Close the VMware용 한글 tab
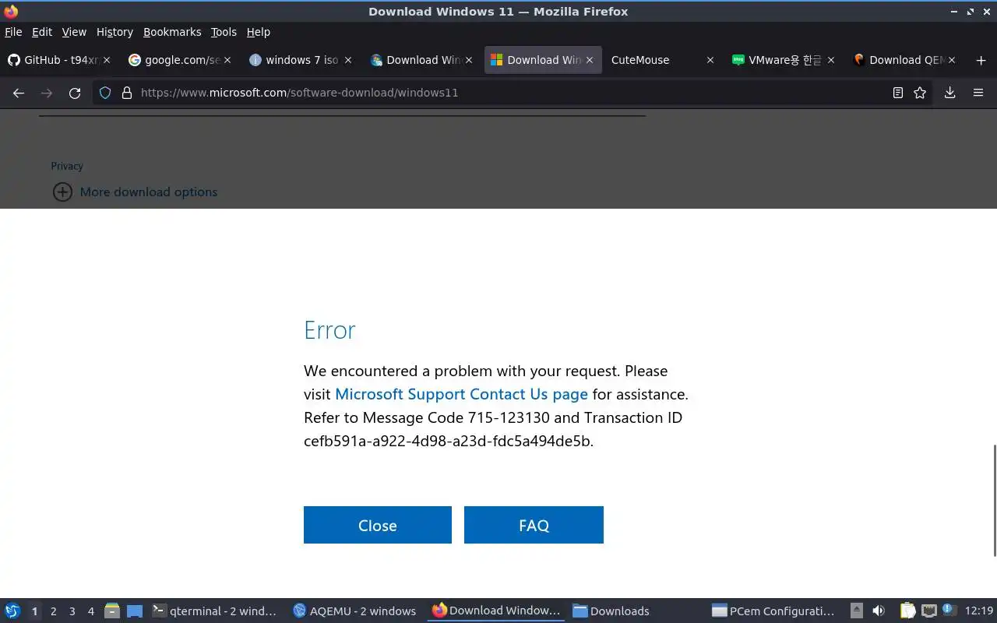The height and width of the screenshot is (623, 997). 831,60
